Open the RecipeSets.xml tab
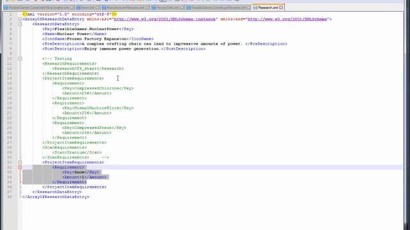 pyautogui.click(x=167, y=8)
